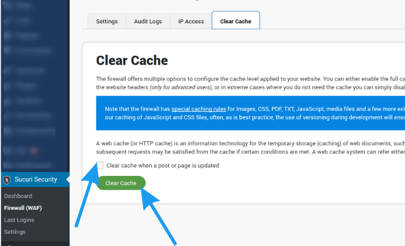Click the red notification badge in sidebar
405x246 pixels.
(x=33, y=150)
